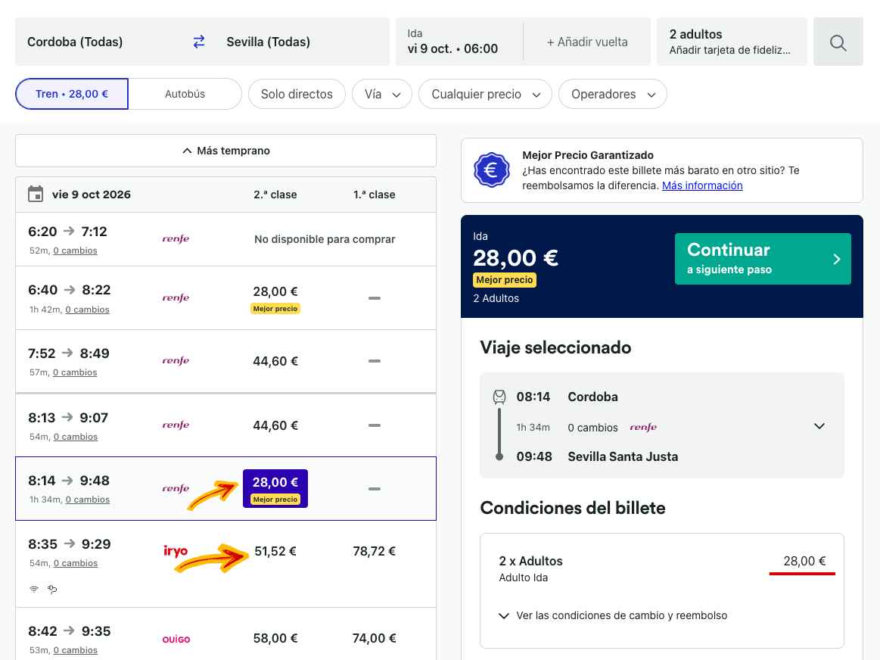Open the 2 adultos passengers selector
Image resolution: width=880 pixels, height=660 pixels.
(x=731, y=42)
